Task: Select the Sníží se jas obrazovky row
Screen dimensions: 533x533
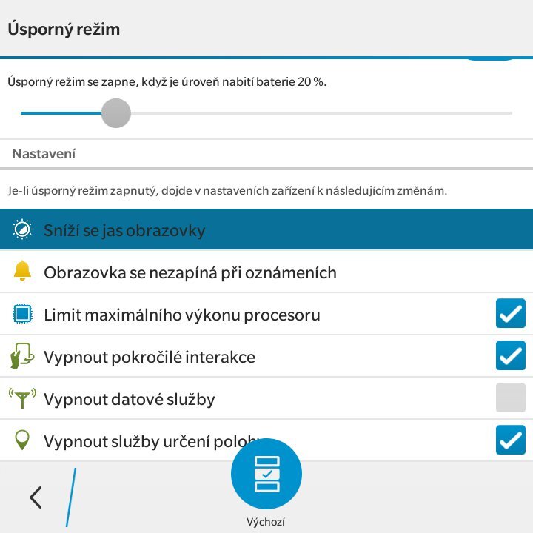Action: (x=266, y=230)
